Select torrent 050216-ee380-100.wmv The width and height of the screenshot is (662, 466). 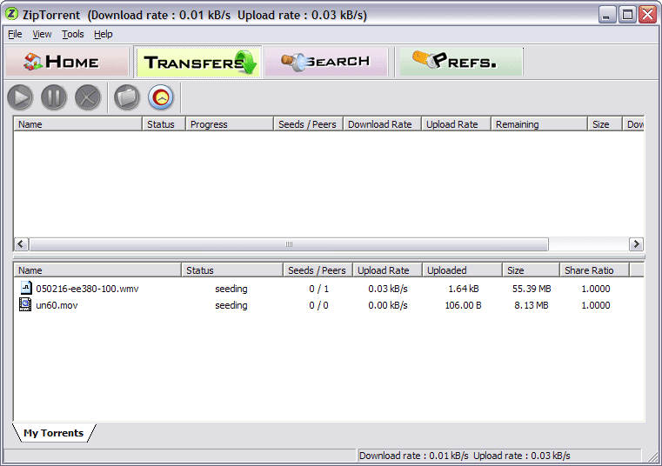[x=87, y=289]
